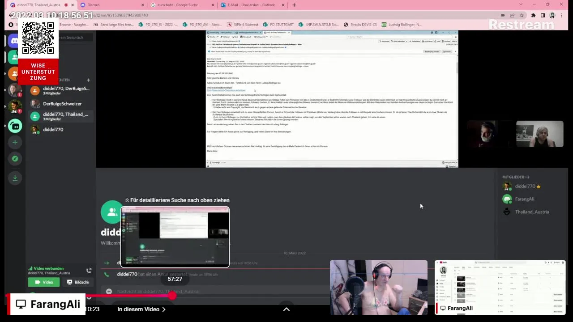Open the In diesem Video chapters
This screenshot has height=322, width=573.
coord(141,309)
